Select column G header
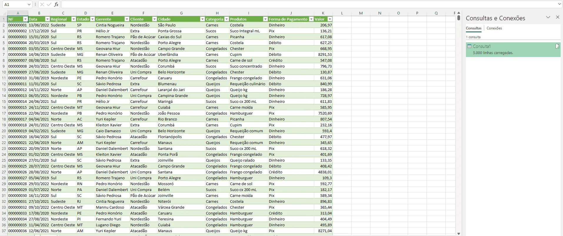Screen dimensions: 563x236 pos(181,13)
